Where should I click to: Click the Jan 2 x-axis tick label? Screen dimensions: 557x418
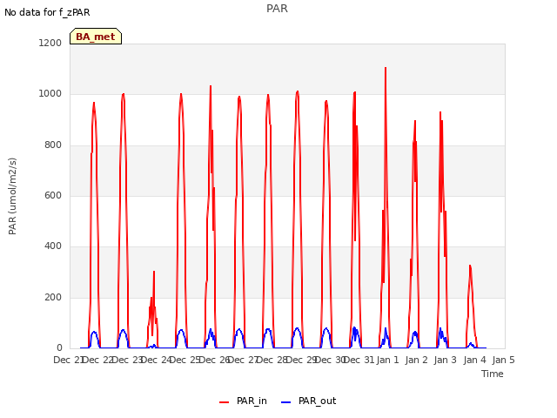point(416,360)
